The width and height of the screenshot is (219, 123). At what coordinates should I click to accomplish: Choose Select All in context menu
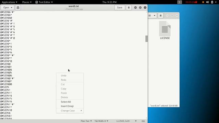pyautogui.click(x=70, y=102)
